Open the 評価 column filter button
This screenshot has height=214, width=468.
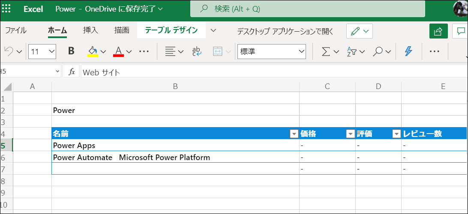point(396,134)
